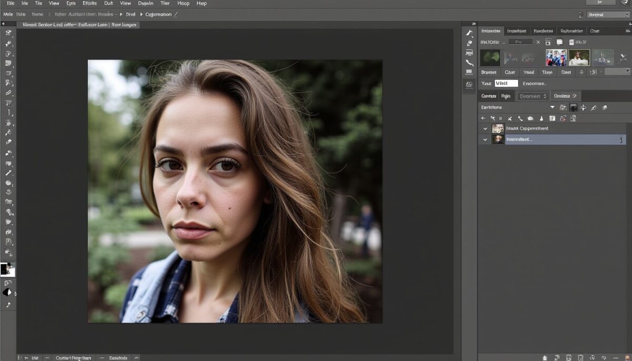The image size is (632, 361).
Task: Click the laptop-shaped icon in the narrow right strip
Action: [x=469, y=73]
